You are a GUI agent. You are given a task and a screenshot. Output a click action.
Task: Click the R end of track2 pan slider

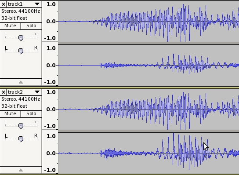point(36,136)
